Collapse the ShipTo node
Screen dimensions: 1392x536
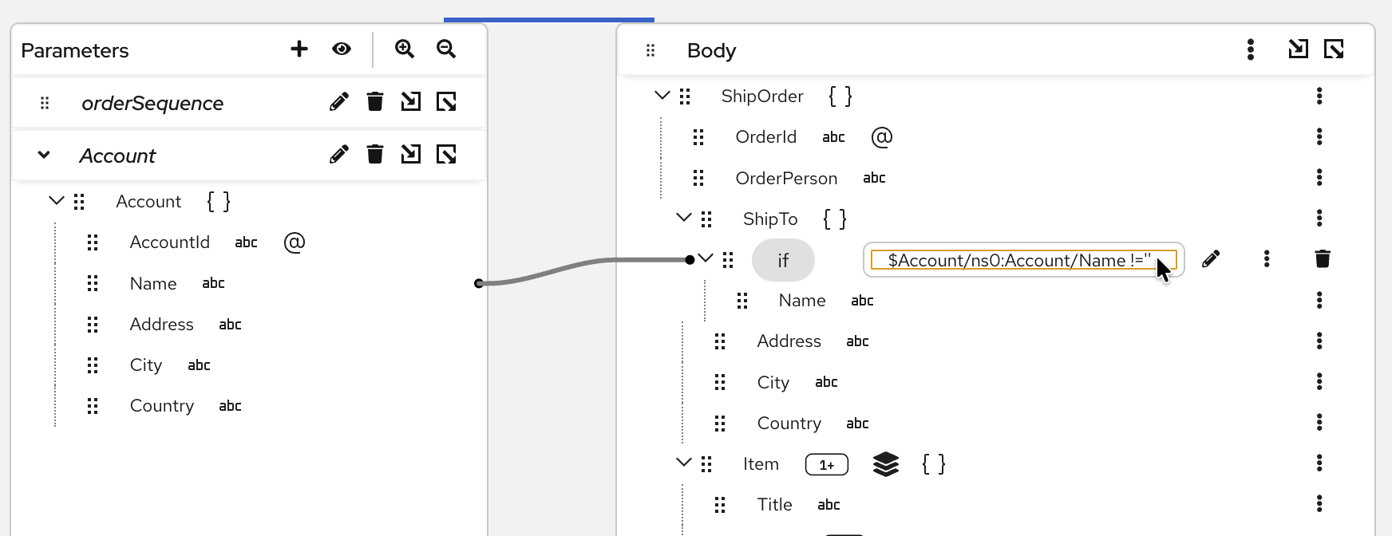click(683, 218)
